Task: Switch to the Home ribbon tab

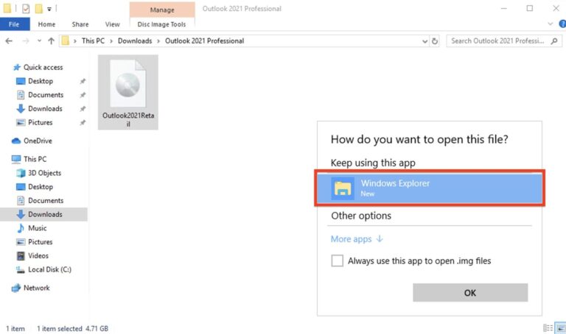Action: tap(46, 24)
